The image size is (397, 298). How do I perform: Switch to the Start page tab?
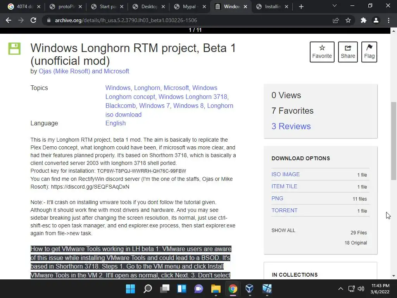tap(105, 7)
